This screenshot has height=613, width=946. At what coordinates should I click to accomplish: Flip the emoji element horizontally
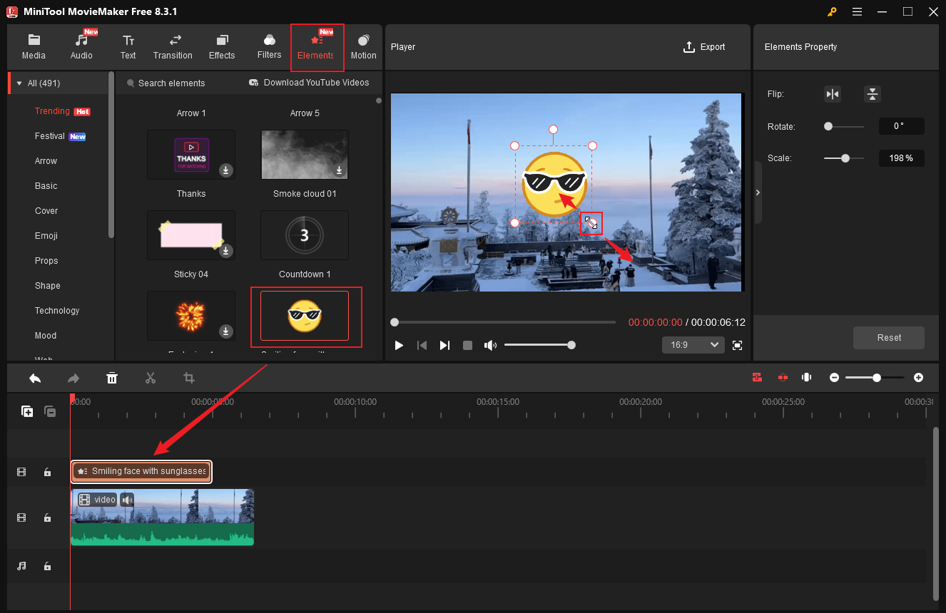coord(833,93)
